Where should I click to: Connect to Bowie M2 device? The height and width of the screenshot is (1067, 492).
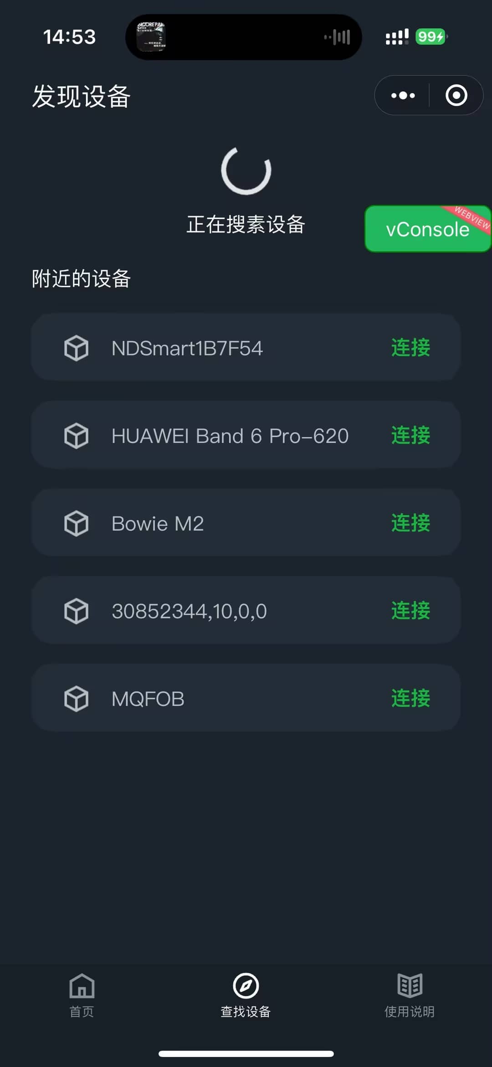click(410, 523)
